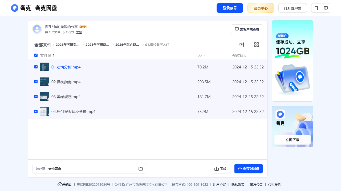Viewport: 341px width, 191px height.
Task: Open file name 02.择校指南.mp4
Action: [x=66, y=82]
